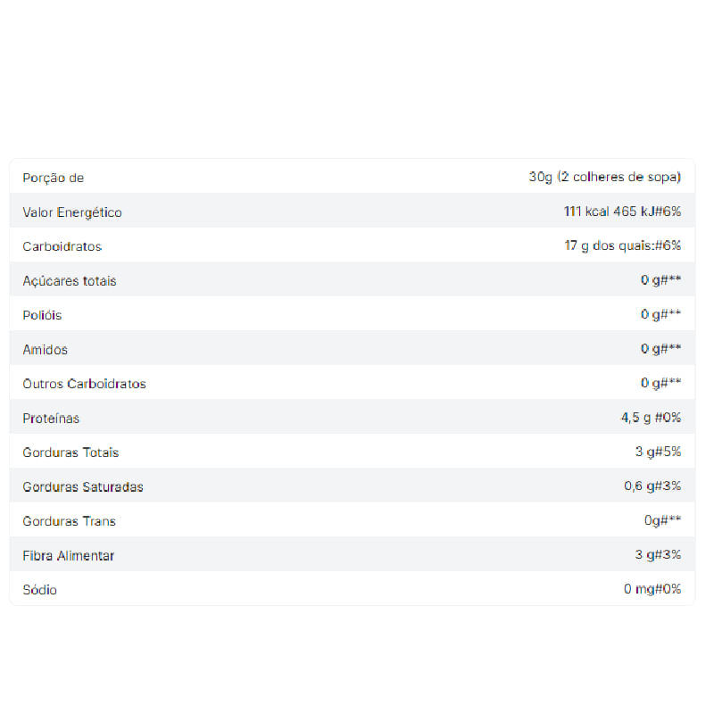Click the 'Porção de' row label
714x714 pixels.
(x=53, y=178)
